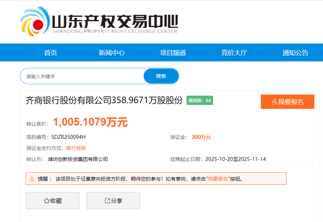
Task: Click the project number SDZR250094H
Action: click(68, 137)
